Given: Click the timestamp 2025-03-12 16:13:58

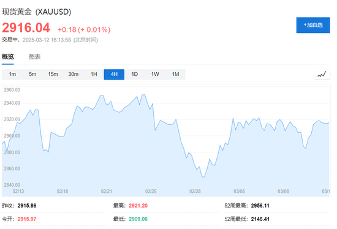Looking at the screenshot, I should pyautogui.click(x=47, y=40).
